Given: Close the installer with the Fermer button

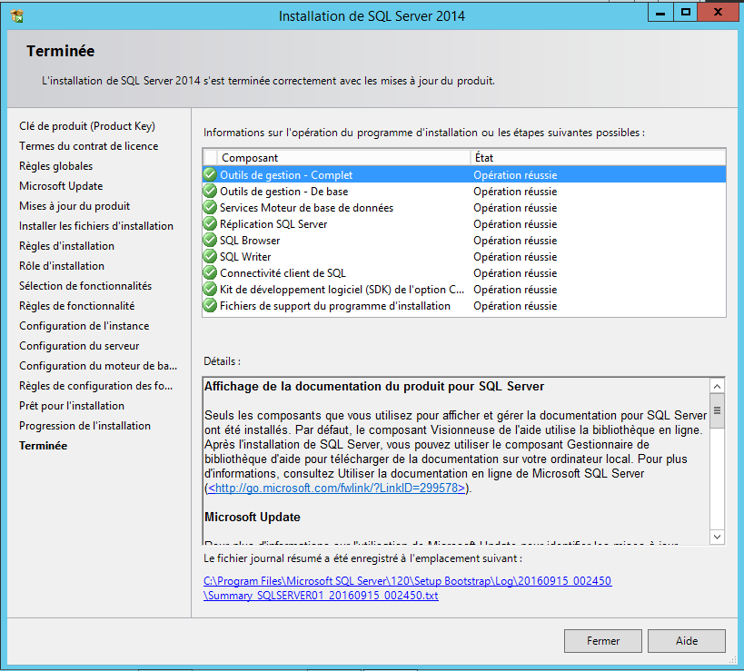Looking at the screenshot, I should (602, 641).
